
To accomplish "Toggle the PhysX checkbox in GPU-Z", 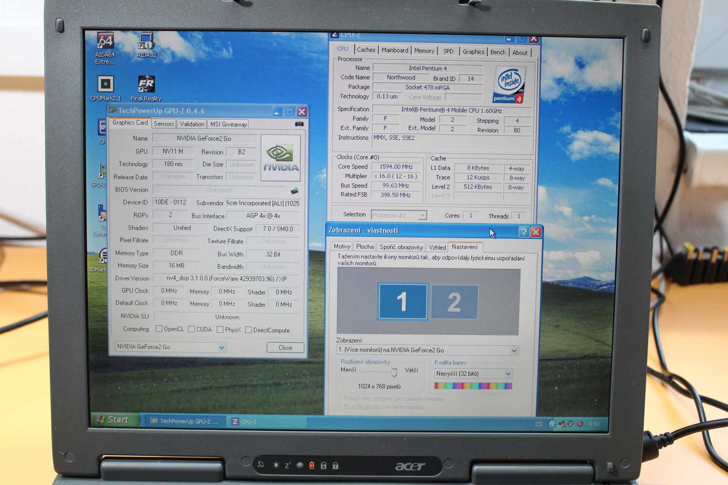I will (x=220, y=329).
